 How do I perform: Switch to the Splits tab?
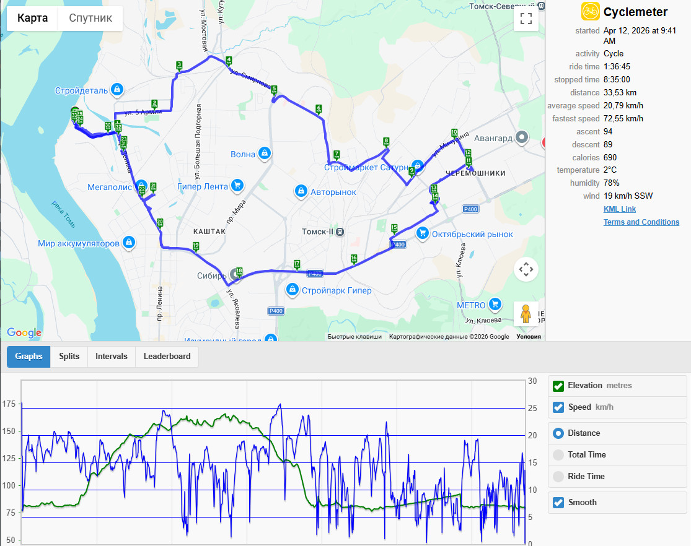tap(69, 356)
